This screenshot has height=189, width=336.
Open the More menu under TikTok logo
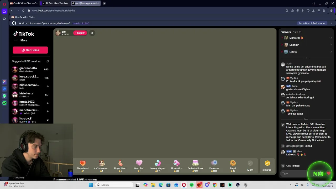tap(21, 40)
